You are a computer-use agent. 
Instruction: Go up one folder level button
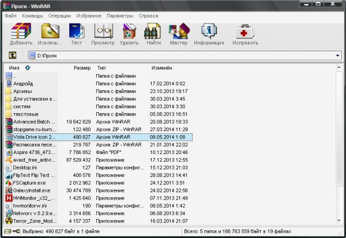click(13, 55)
